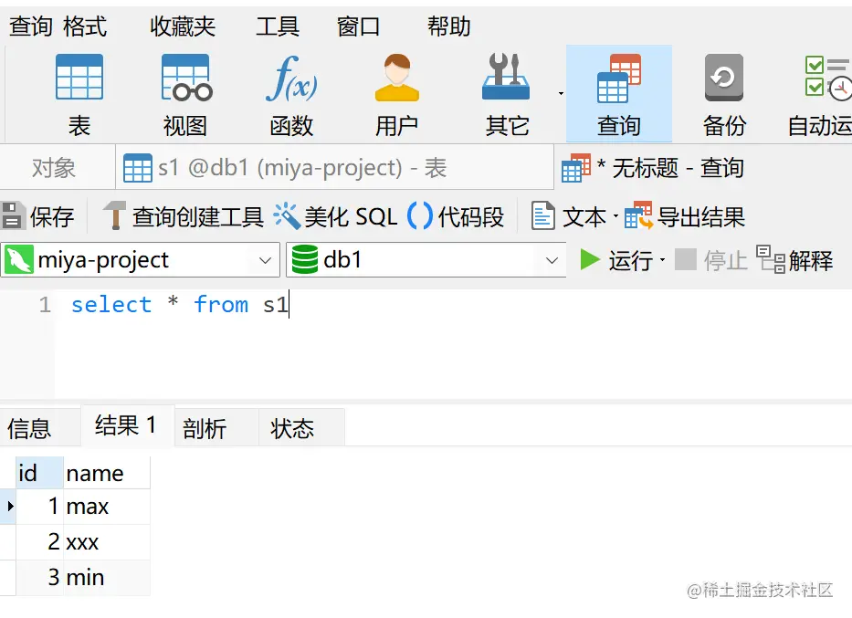Image resolution: width=852 pixels, height=618 pixels.
Task: Open the 查询 menu
Action: pyautogui.click(x=31, y=26)
